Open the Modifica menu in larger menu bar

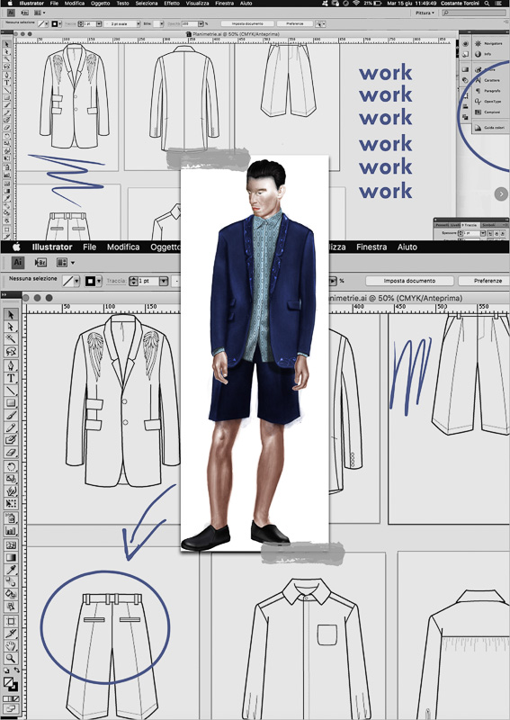pyautogui.click(x=123, y=247)
